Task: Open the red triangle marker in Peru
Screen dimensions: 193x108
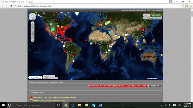Action: click(64, 51)
